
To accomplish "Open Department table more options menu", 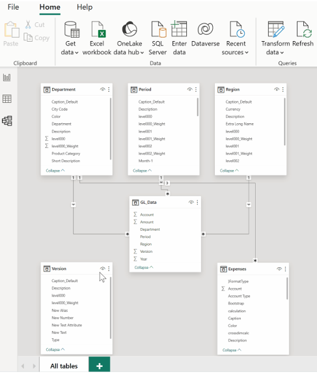I will [x=109, y=89].
